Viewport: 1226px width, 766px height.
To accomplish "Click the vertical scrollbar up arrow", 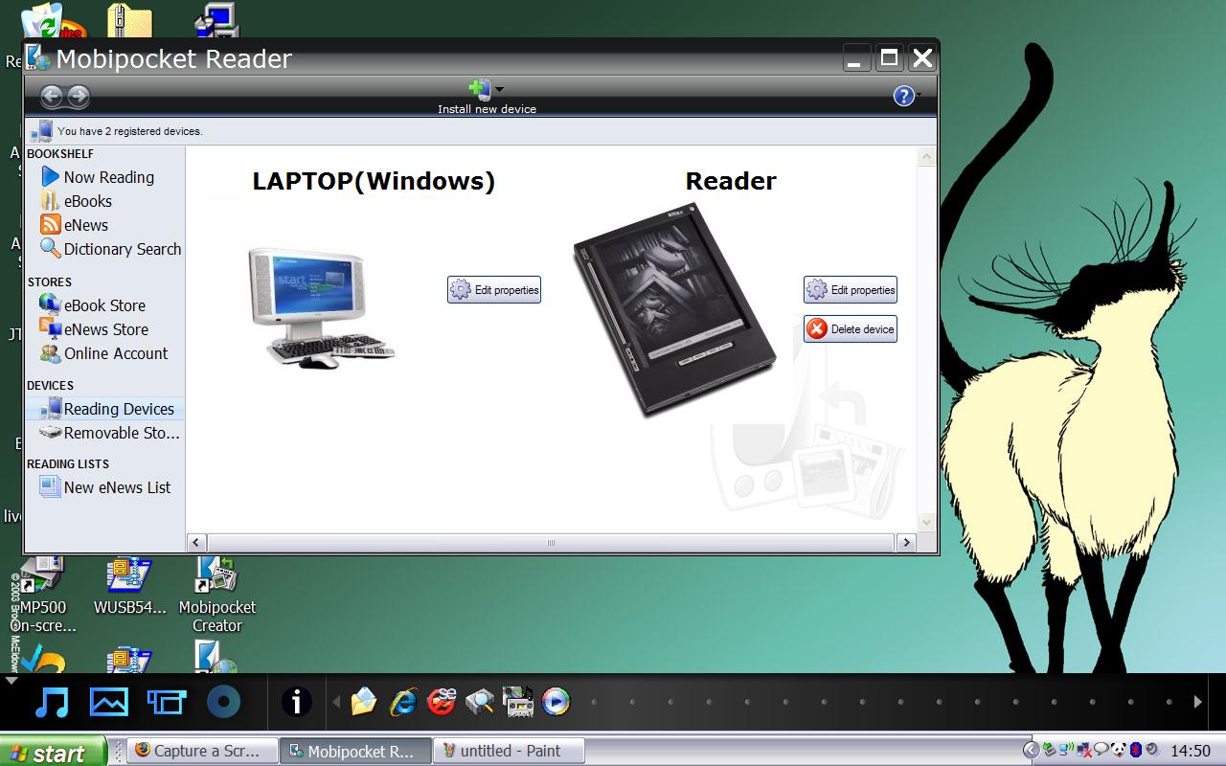I will tap(926, 157).
